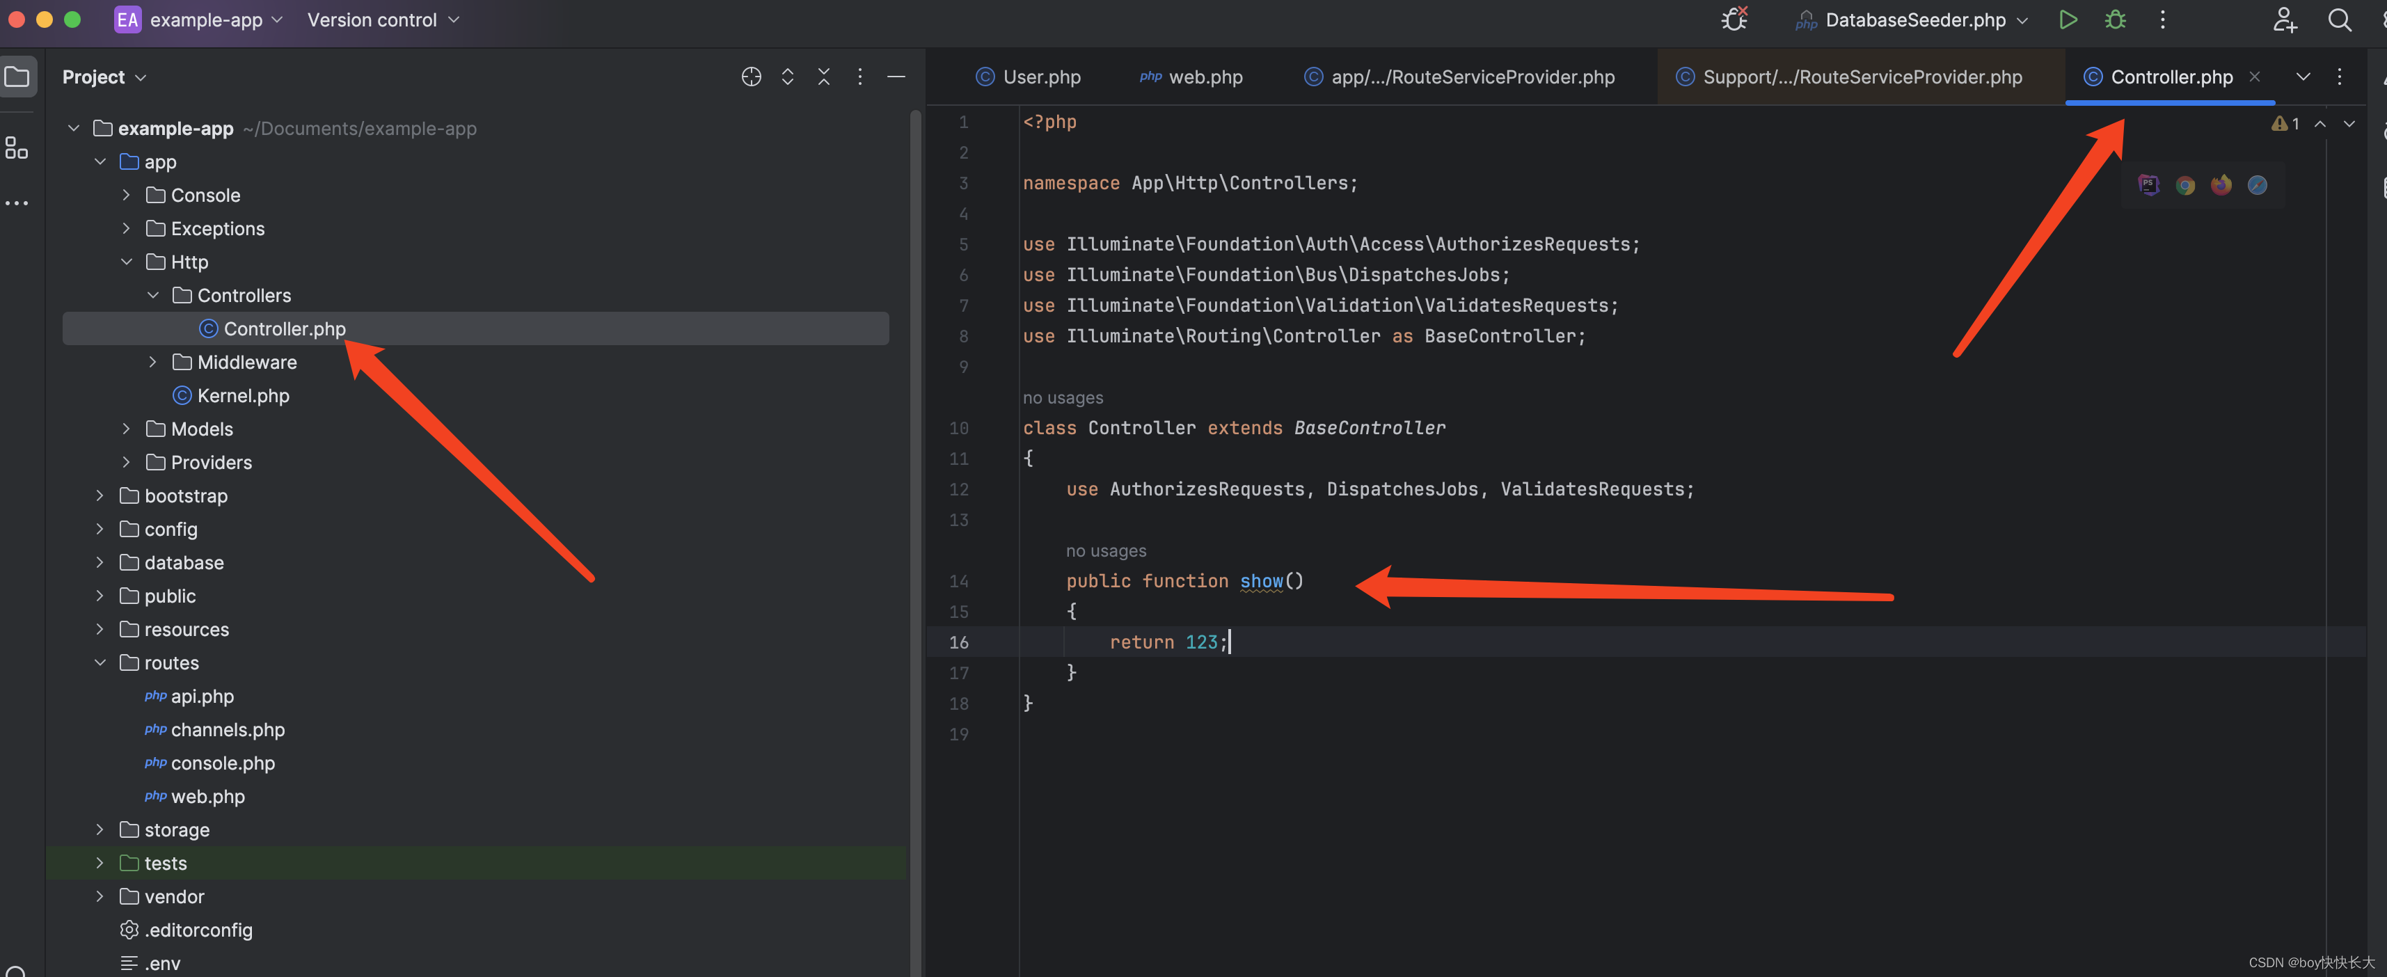Open Project view selector dropdown
This screenshot has width=2387, height=977.
coord(104,77)
